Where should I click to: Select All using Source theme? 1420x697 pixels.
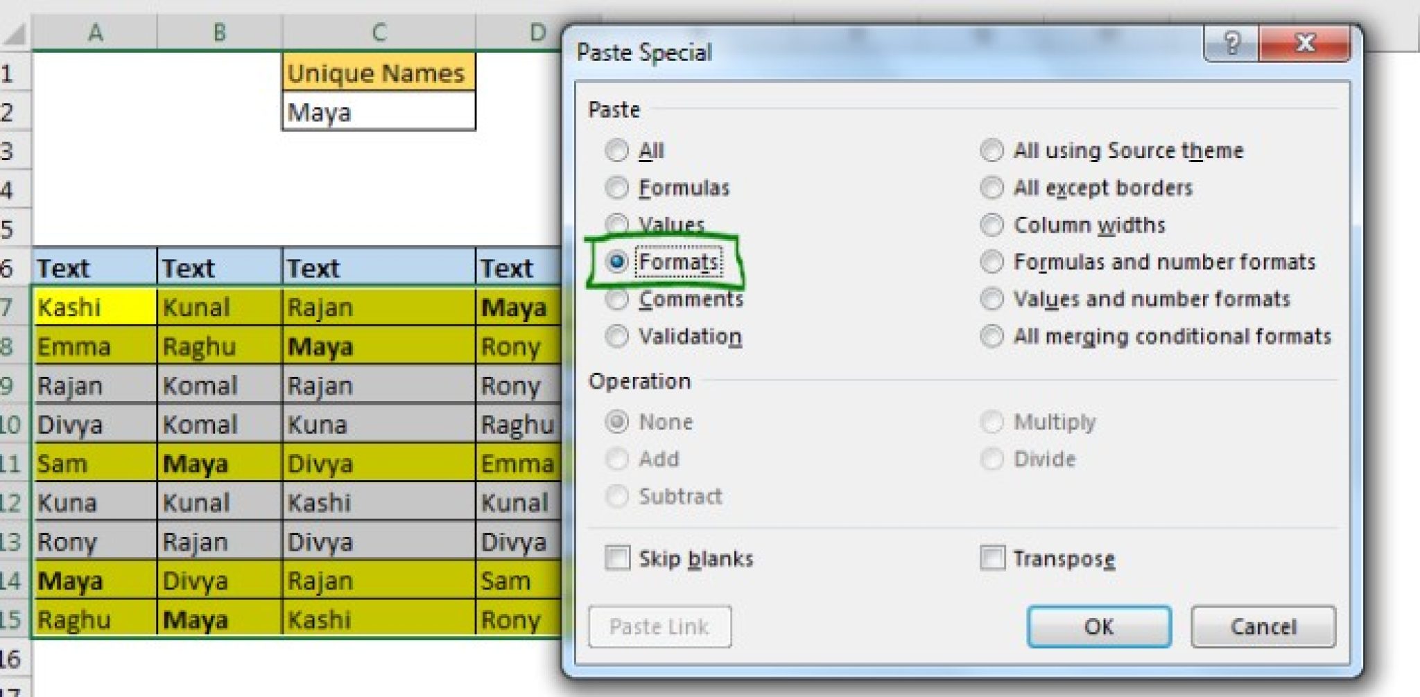tap(992, 150)
